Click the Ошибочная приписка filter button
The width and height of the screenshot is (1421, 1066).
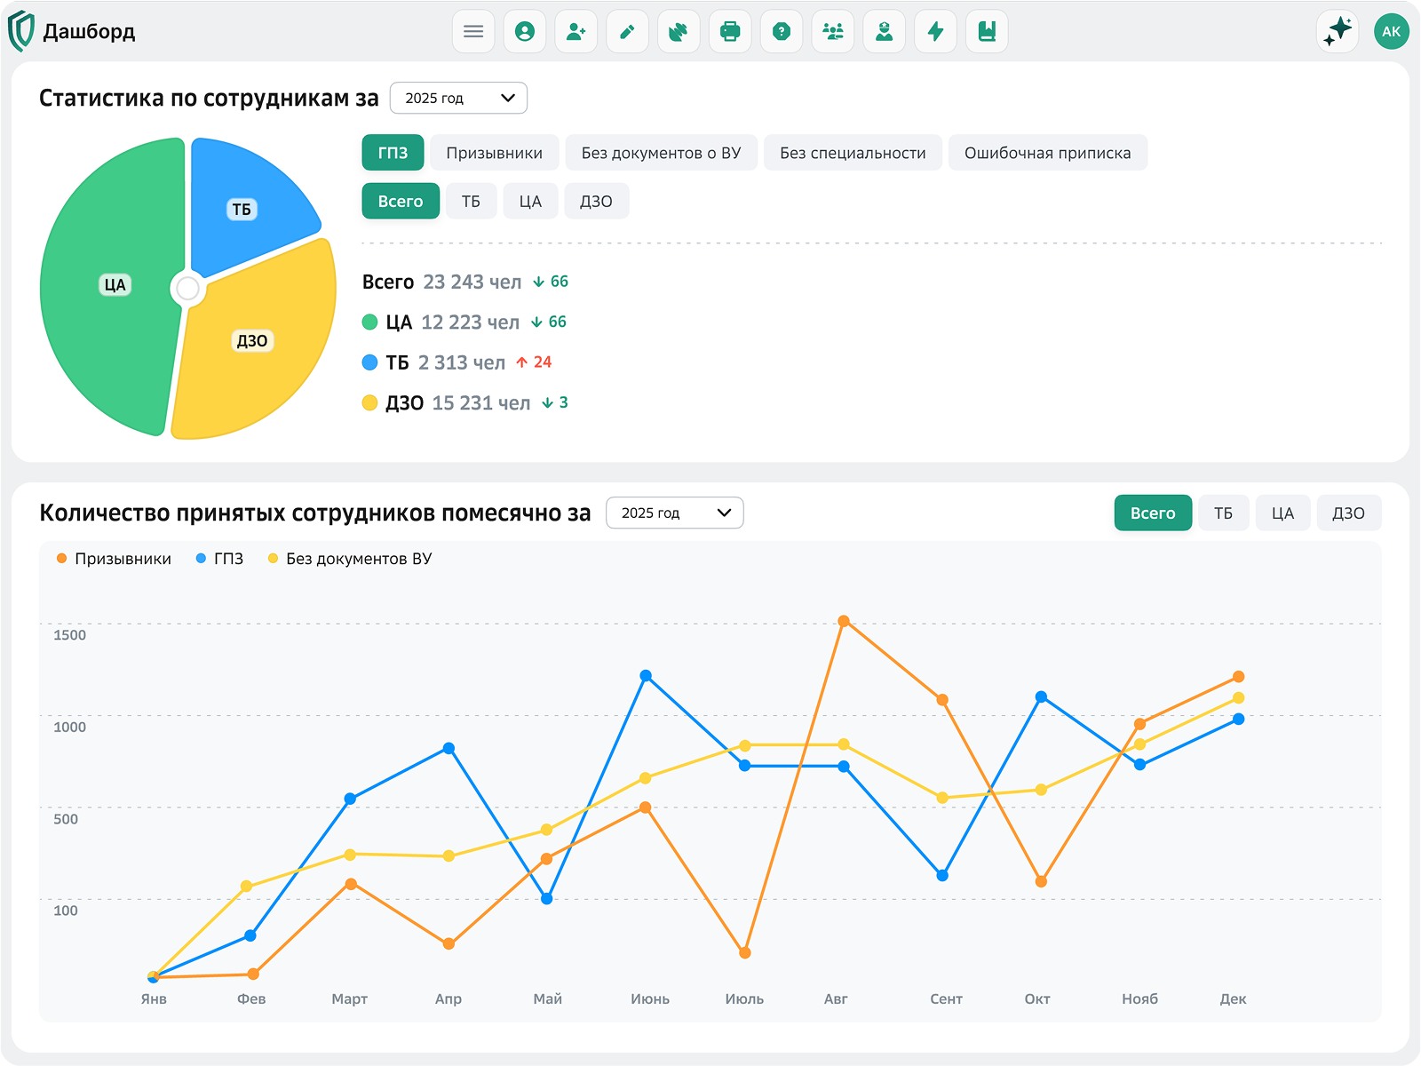[1048, 152]
